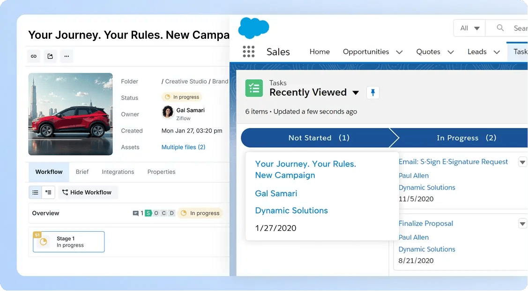Toggle Hide Workflow
The width and height of the screenshot is (528, 291).
[x=88, y=192]
